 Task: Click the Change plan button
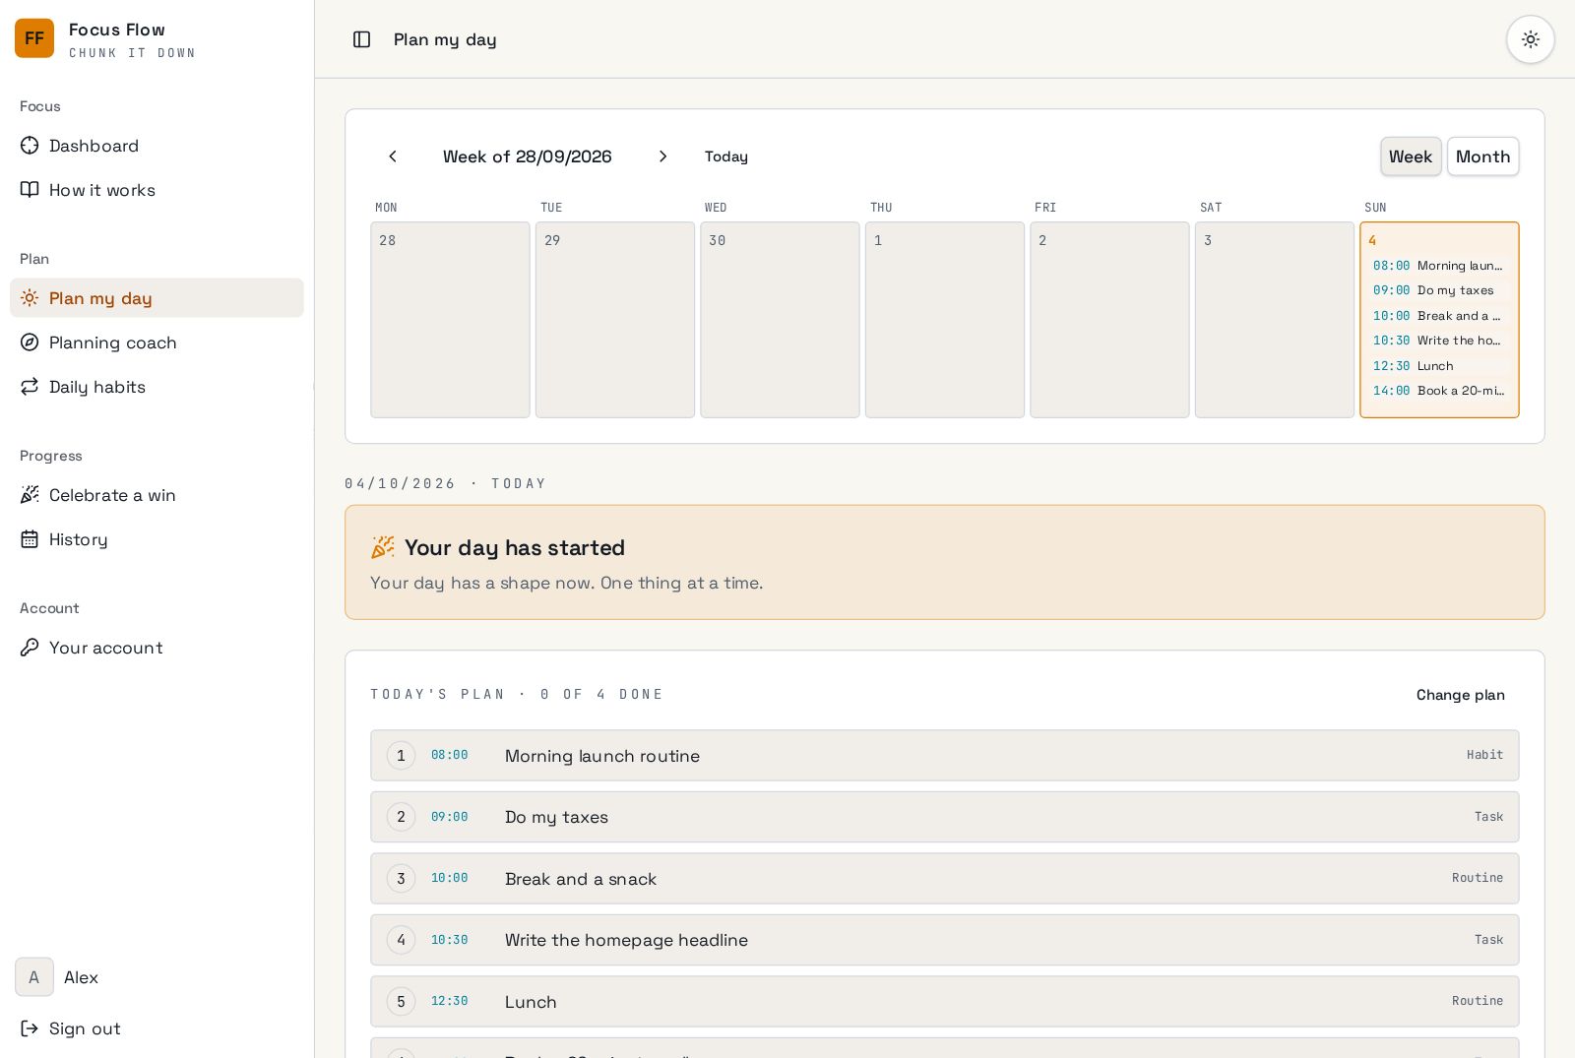pyautogui.click(x=1461, y=695)
